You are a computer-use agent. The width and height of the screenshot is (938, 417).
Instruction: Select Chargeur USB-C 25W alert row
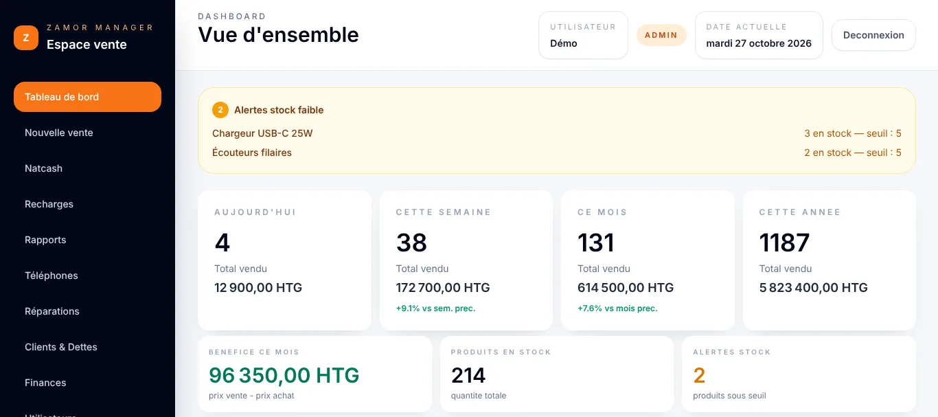pyautogui.click(x=557, y=133)
